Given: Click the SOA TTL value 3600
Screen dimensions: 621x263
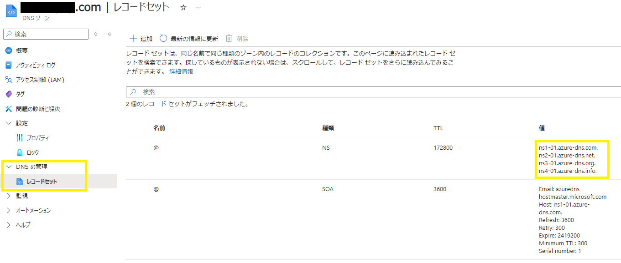Looking at the screenshot, I should (440, 189).
